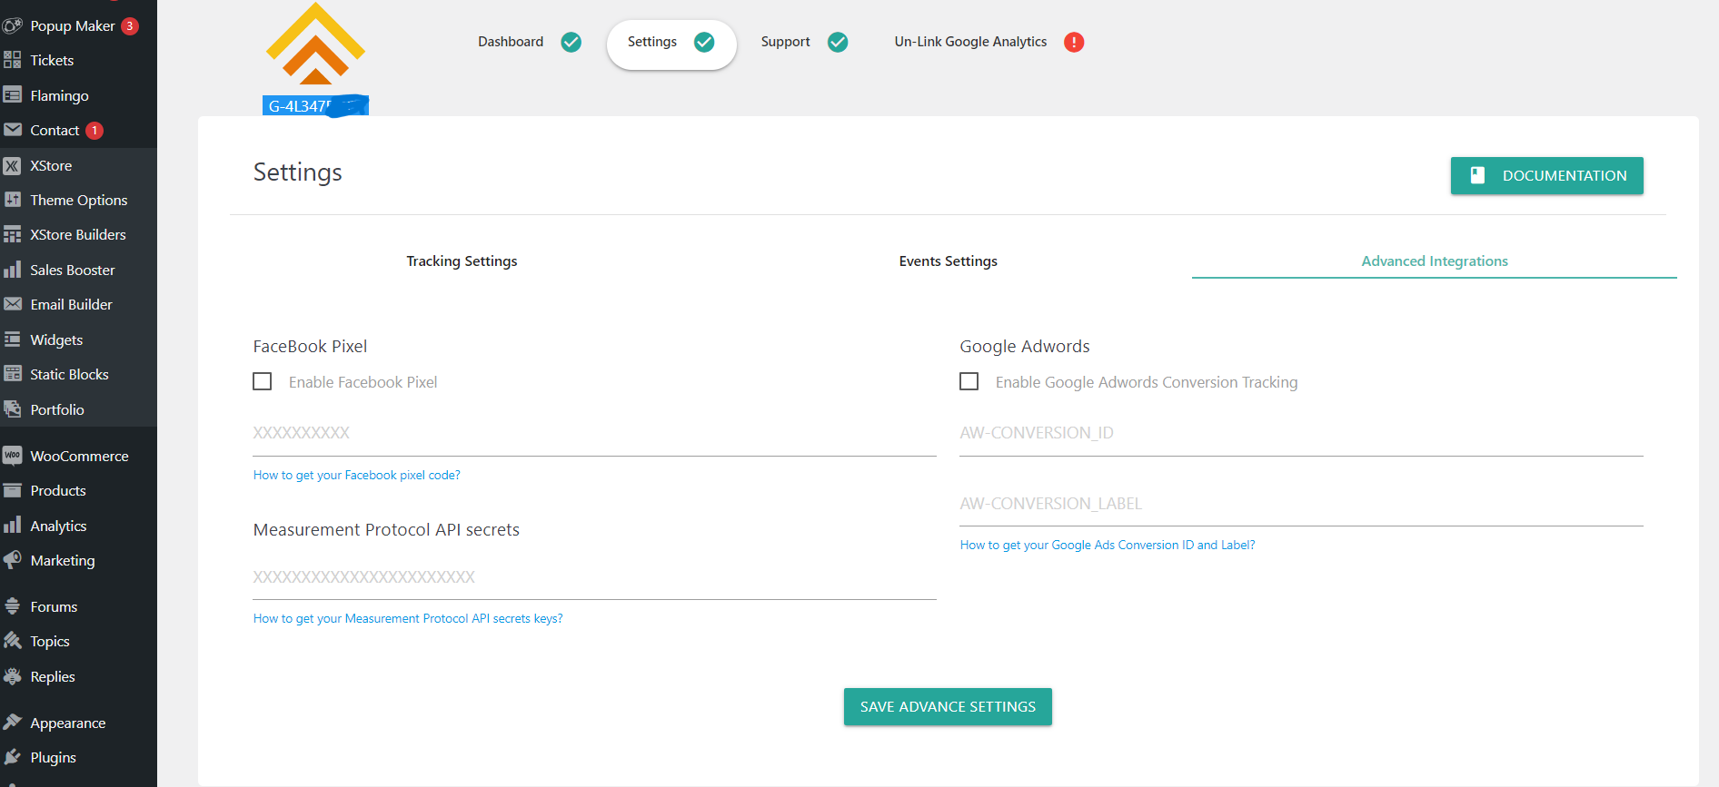Click the G-4L347 measurement ID badge
Image resolution: width=1719 pixels, height=787 pixels.
315,106
